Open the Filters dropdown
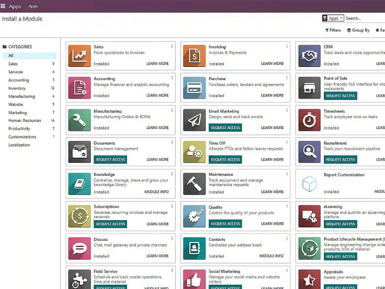Screen dimensions: 385x289 (x=333, y=30)
